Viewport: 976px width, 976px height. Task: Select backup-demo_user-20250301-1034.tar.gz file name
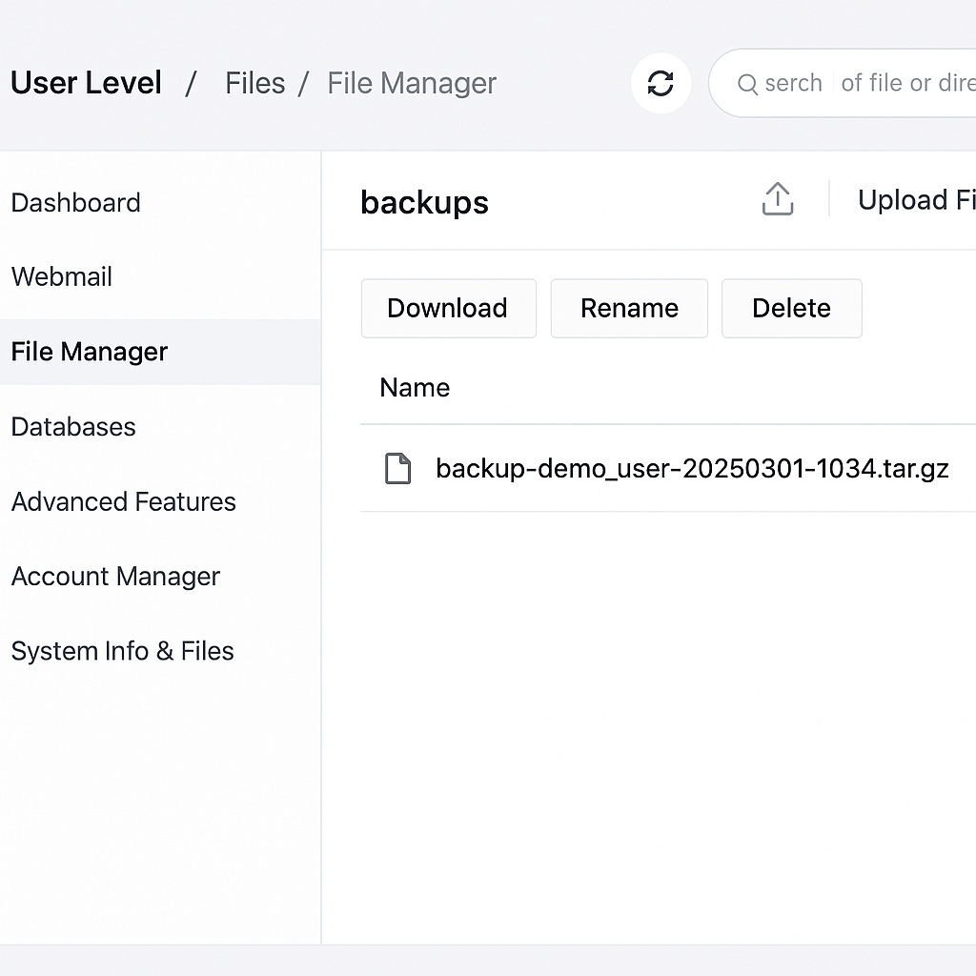click(692, 469)
